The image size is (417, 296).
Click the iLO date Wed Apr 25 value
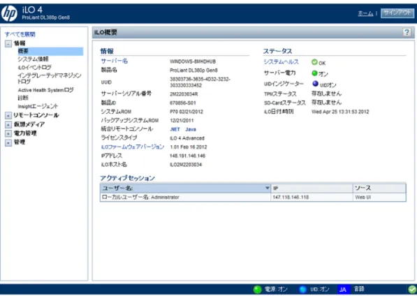[340, 112]
